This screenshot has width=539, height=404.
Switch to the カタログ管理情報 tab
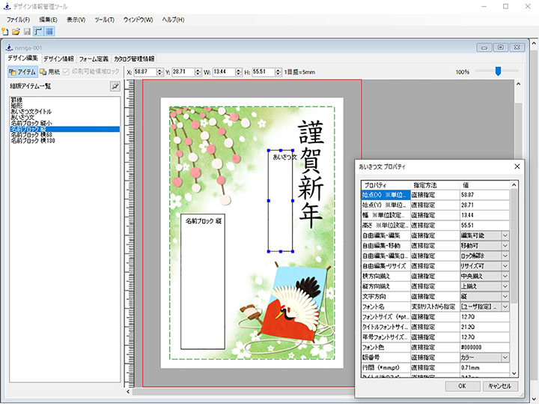point(134,58)
